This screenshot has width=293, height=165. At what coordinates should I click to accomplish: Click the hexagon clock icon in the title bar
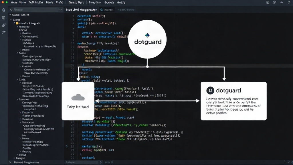tap(274, 2)
